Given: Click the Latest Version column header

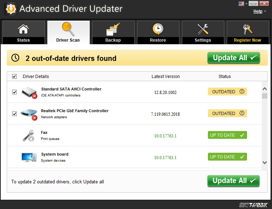Looking at the screenshot, I should coord(166,77).
